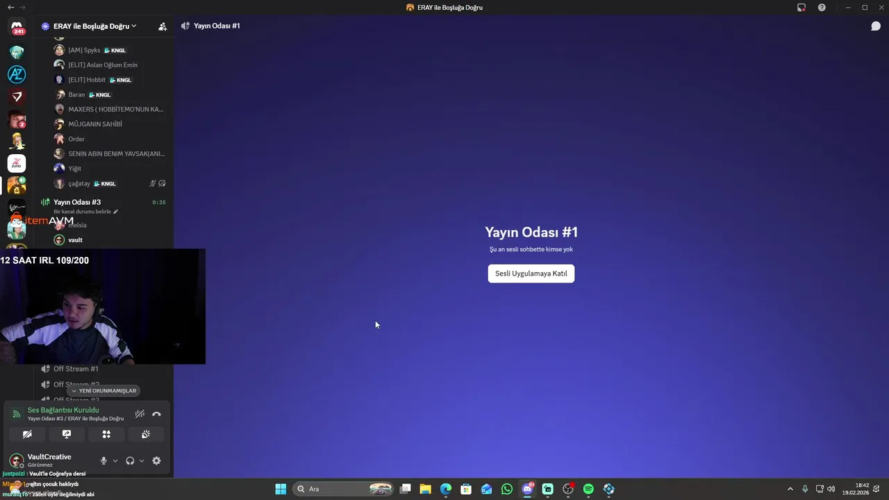This screenshot has width=889, height=500.
Task: Open headphone output options arrow
Action: pyautogui.click(x=142, y=460)
